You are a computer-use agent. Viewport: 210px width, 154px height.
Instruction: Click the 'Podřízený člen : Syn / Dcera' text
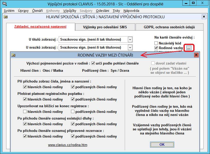coord(106,70)
